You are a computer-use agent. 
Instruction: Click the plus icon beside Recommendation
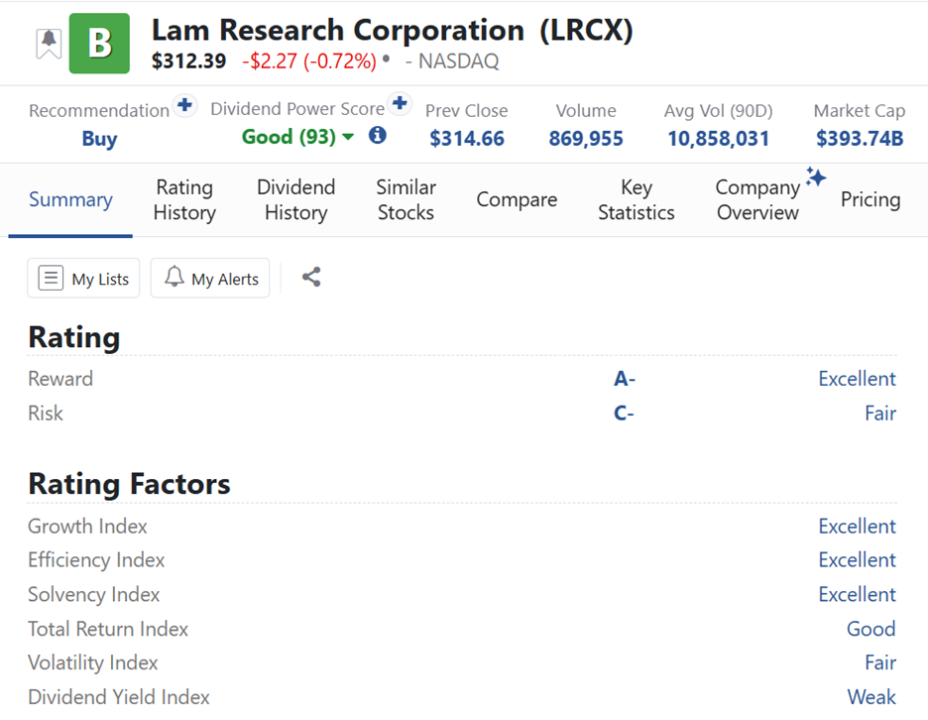(184, 105)
